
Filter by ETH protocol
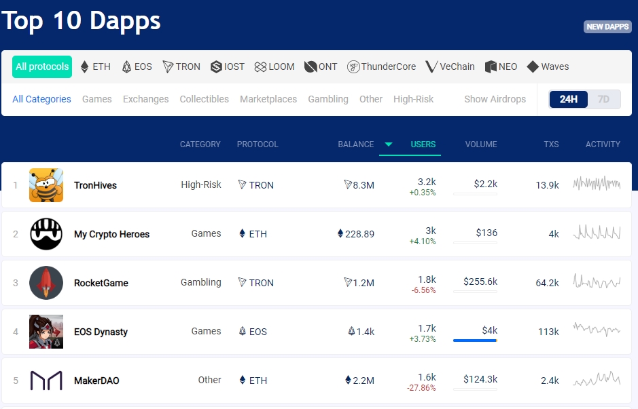(96, 66)
